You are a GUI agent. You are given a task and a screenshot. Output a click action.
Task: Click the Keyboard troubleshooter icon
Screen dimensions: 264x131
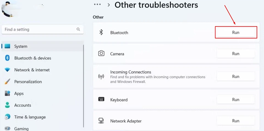tap(101, 99)
